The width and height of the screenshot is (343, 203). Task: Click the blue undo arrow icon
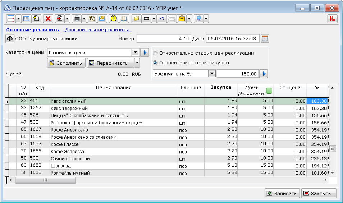click(162, 19)
